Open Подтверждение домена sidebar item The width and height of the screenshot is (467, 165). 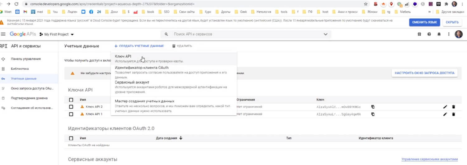click(x=29, y=98)
